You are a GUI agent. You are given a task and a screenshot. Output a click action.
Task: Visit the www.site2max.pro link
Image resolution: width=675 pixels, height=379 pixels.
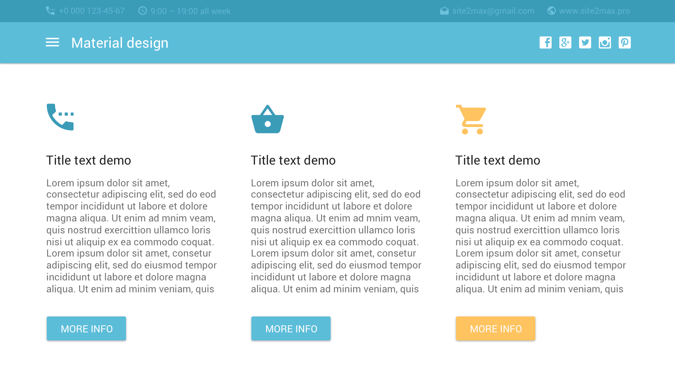pos(594,11)
